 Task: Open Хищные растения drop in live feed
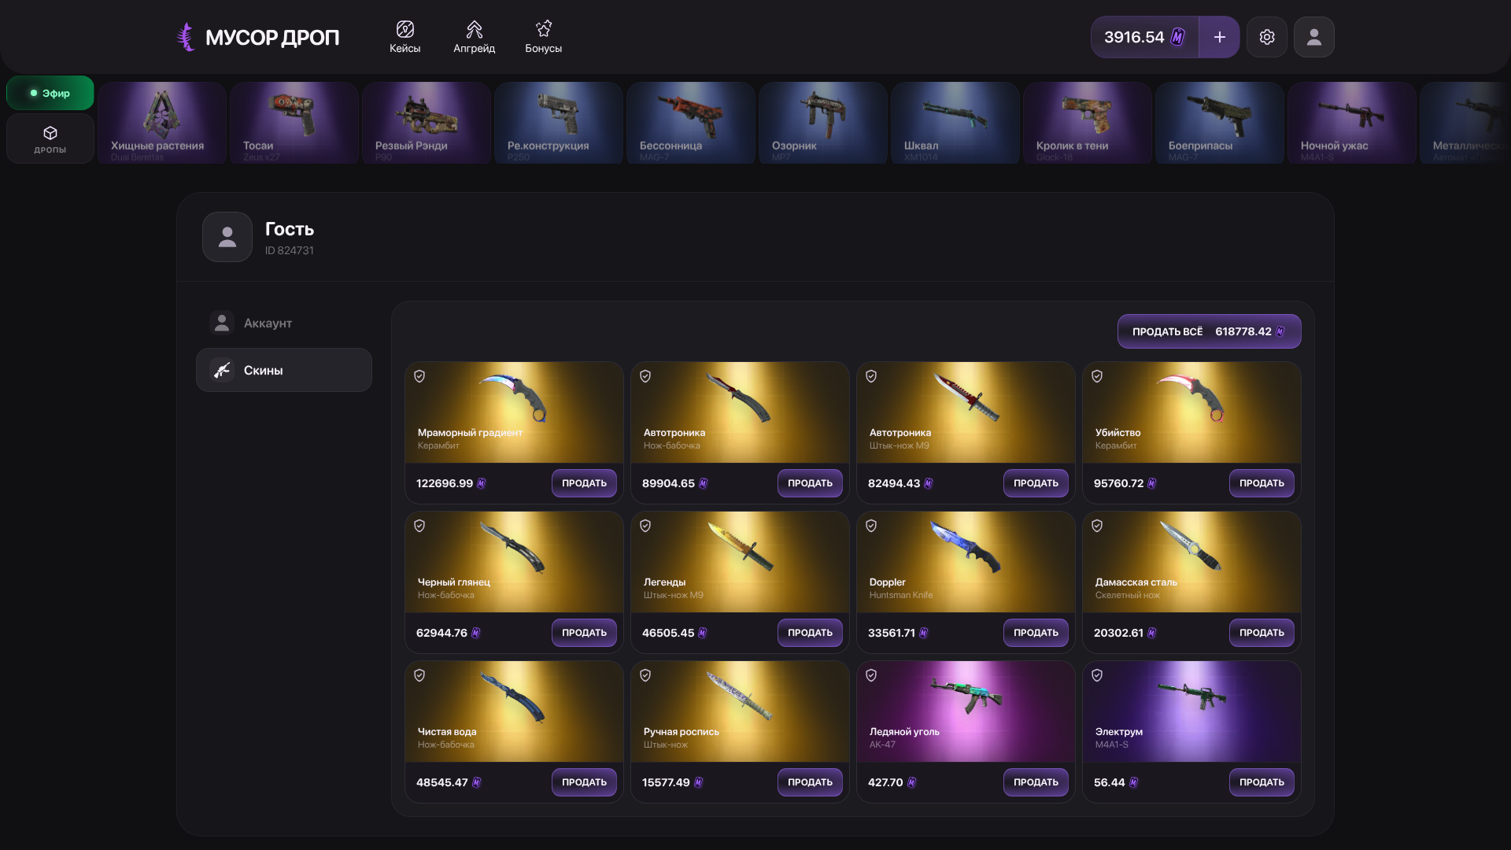pyautogui.click(x=162, y=123)
